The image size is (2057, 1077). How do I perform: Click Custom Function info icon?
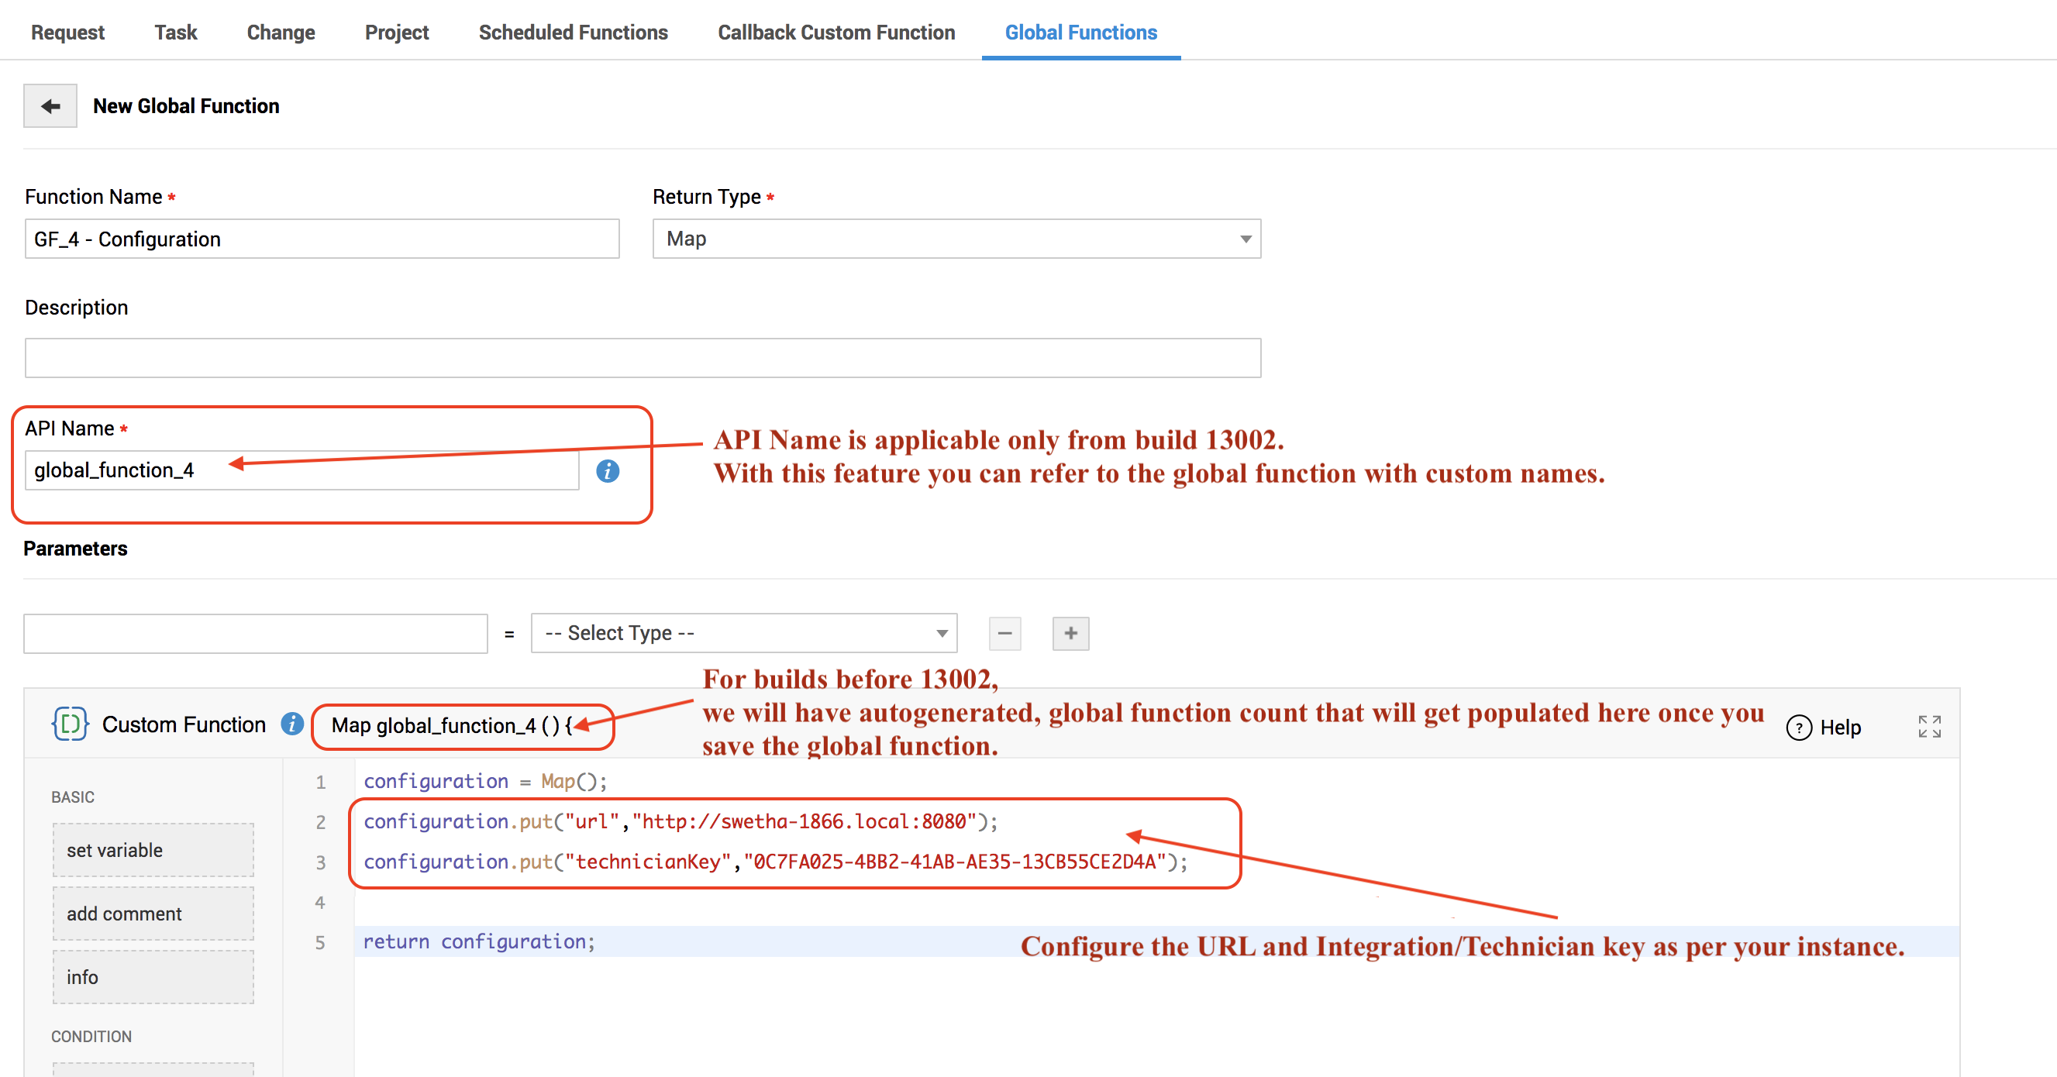tap(292, 724)
